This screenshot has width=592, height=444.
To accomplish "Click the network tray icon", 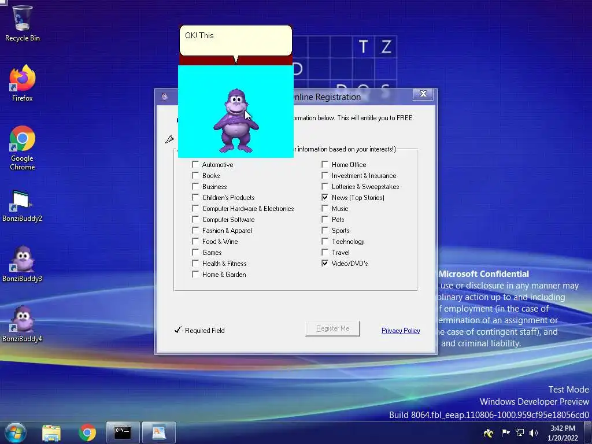I will click(x=520, y=432).
